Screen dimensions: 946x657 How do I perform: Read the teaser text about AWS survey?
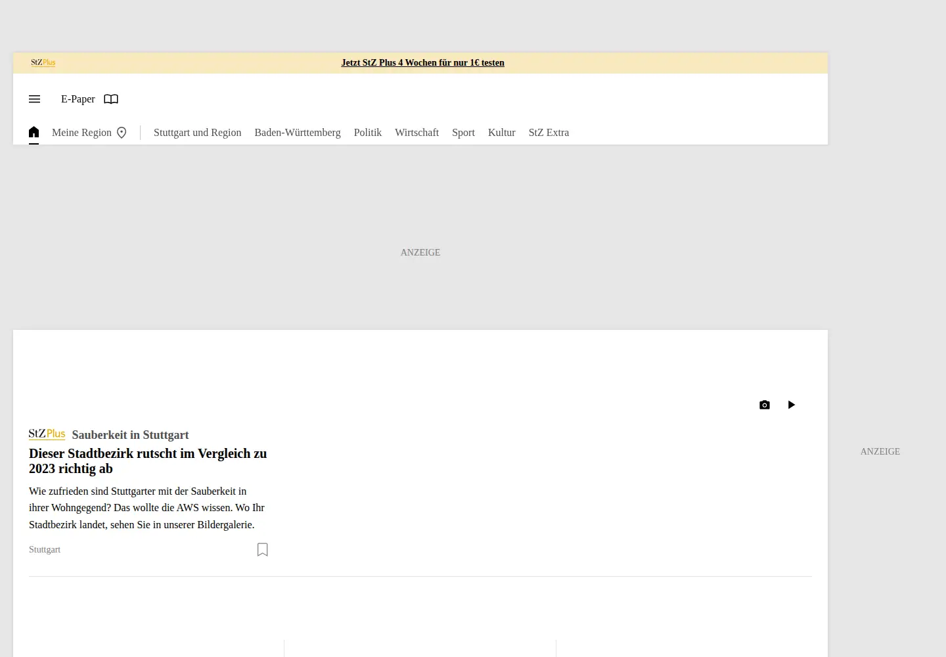coord(147,508)
